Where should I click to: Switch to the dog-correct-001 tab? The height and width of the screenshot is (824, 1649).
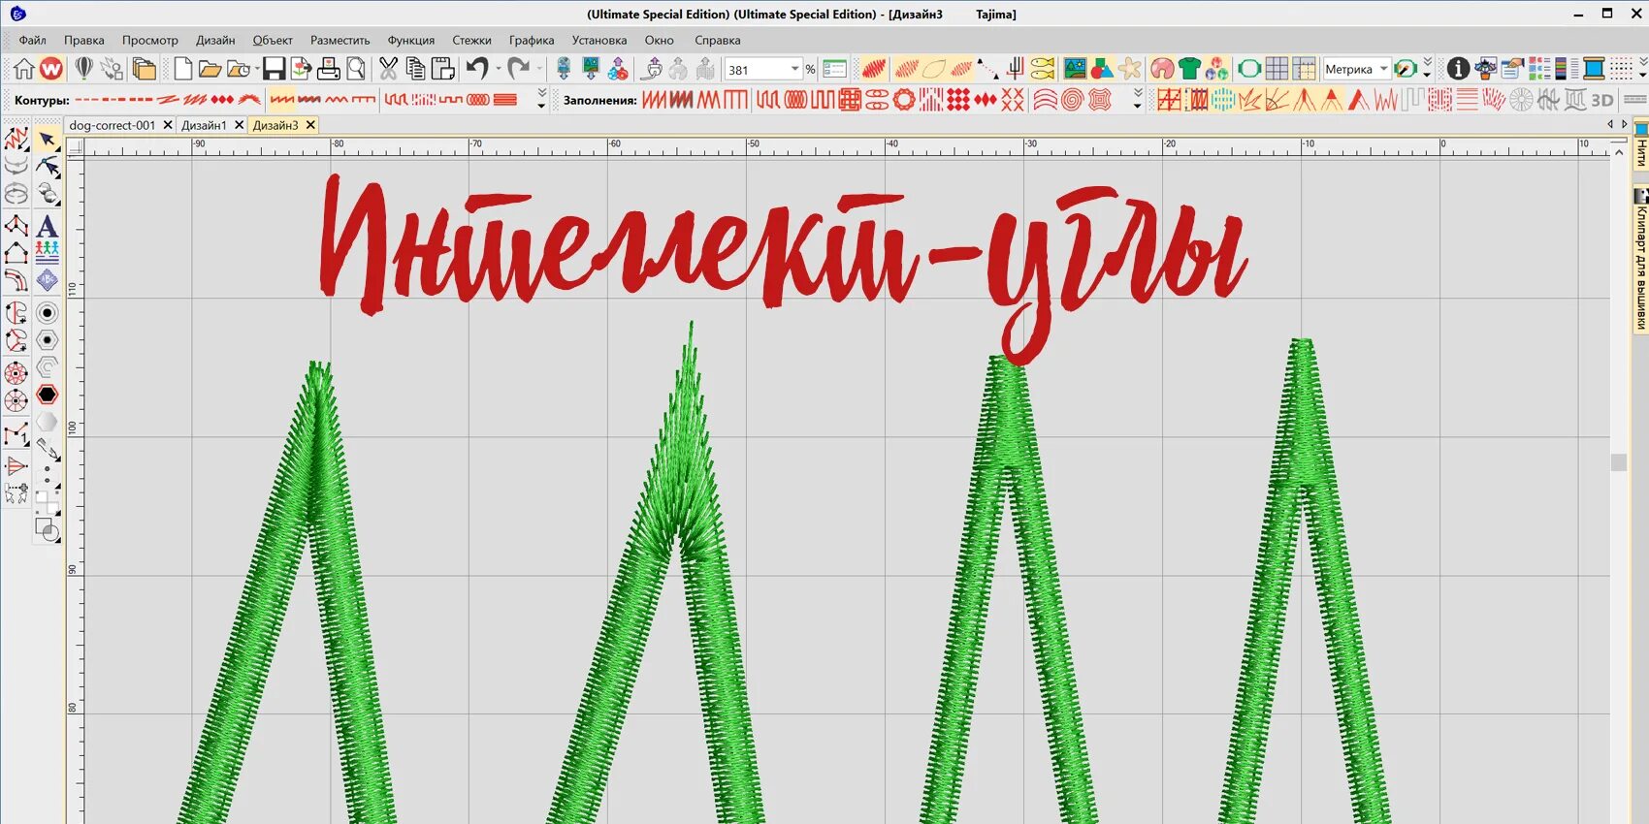(112, 125)
